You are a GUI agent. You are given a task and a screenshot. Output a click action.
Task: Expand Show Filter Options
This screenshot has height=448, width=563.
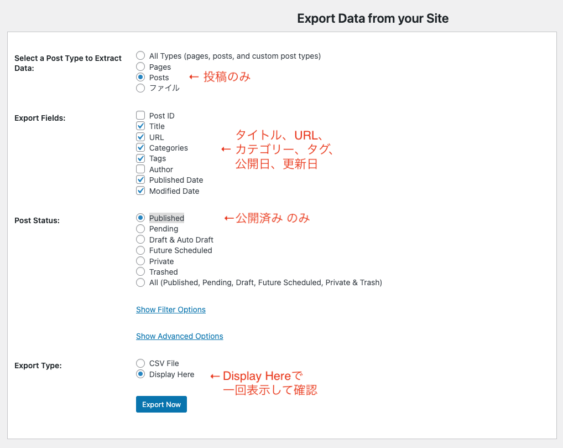[171, 310]
